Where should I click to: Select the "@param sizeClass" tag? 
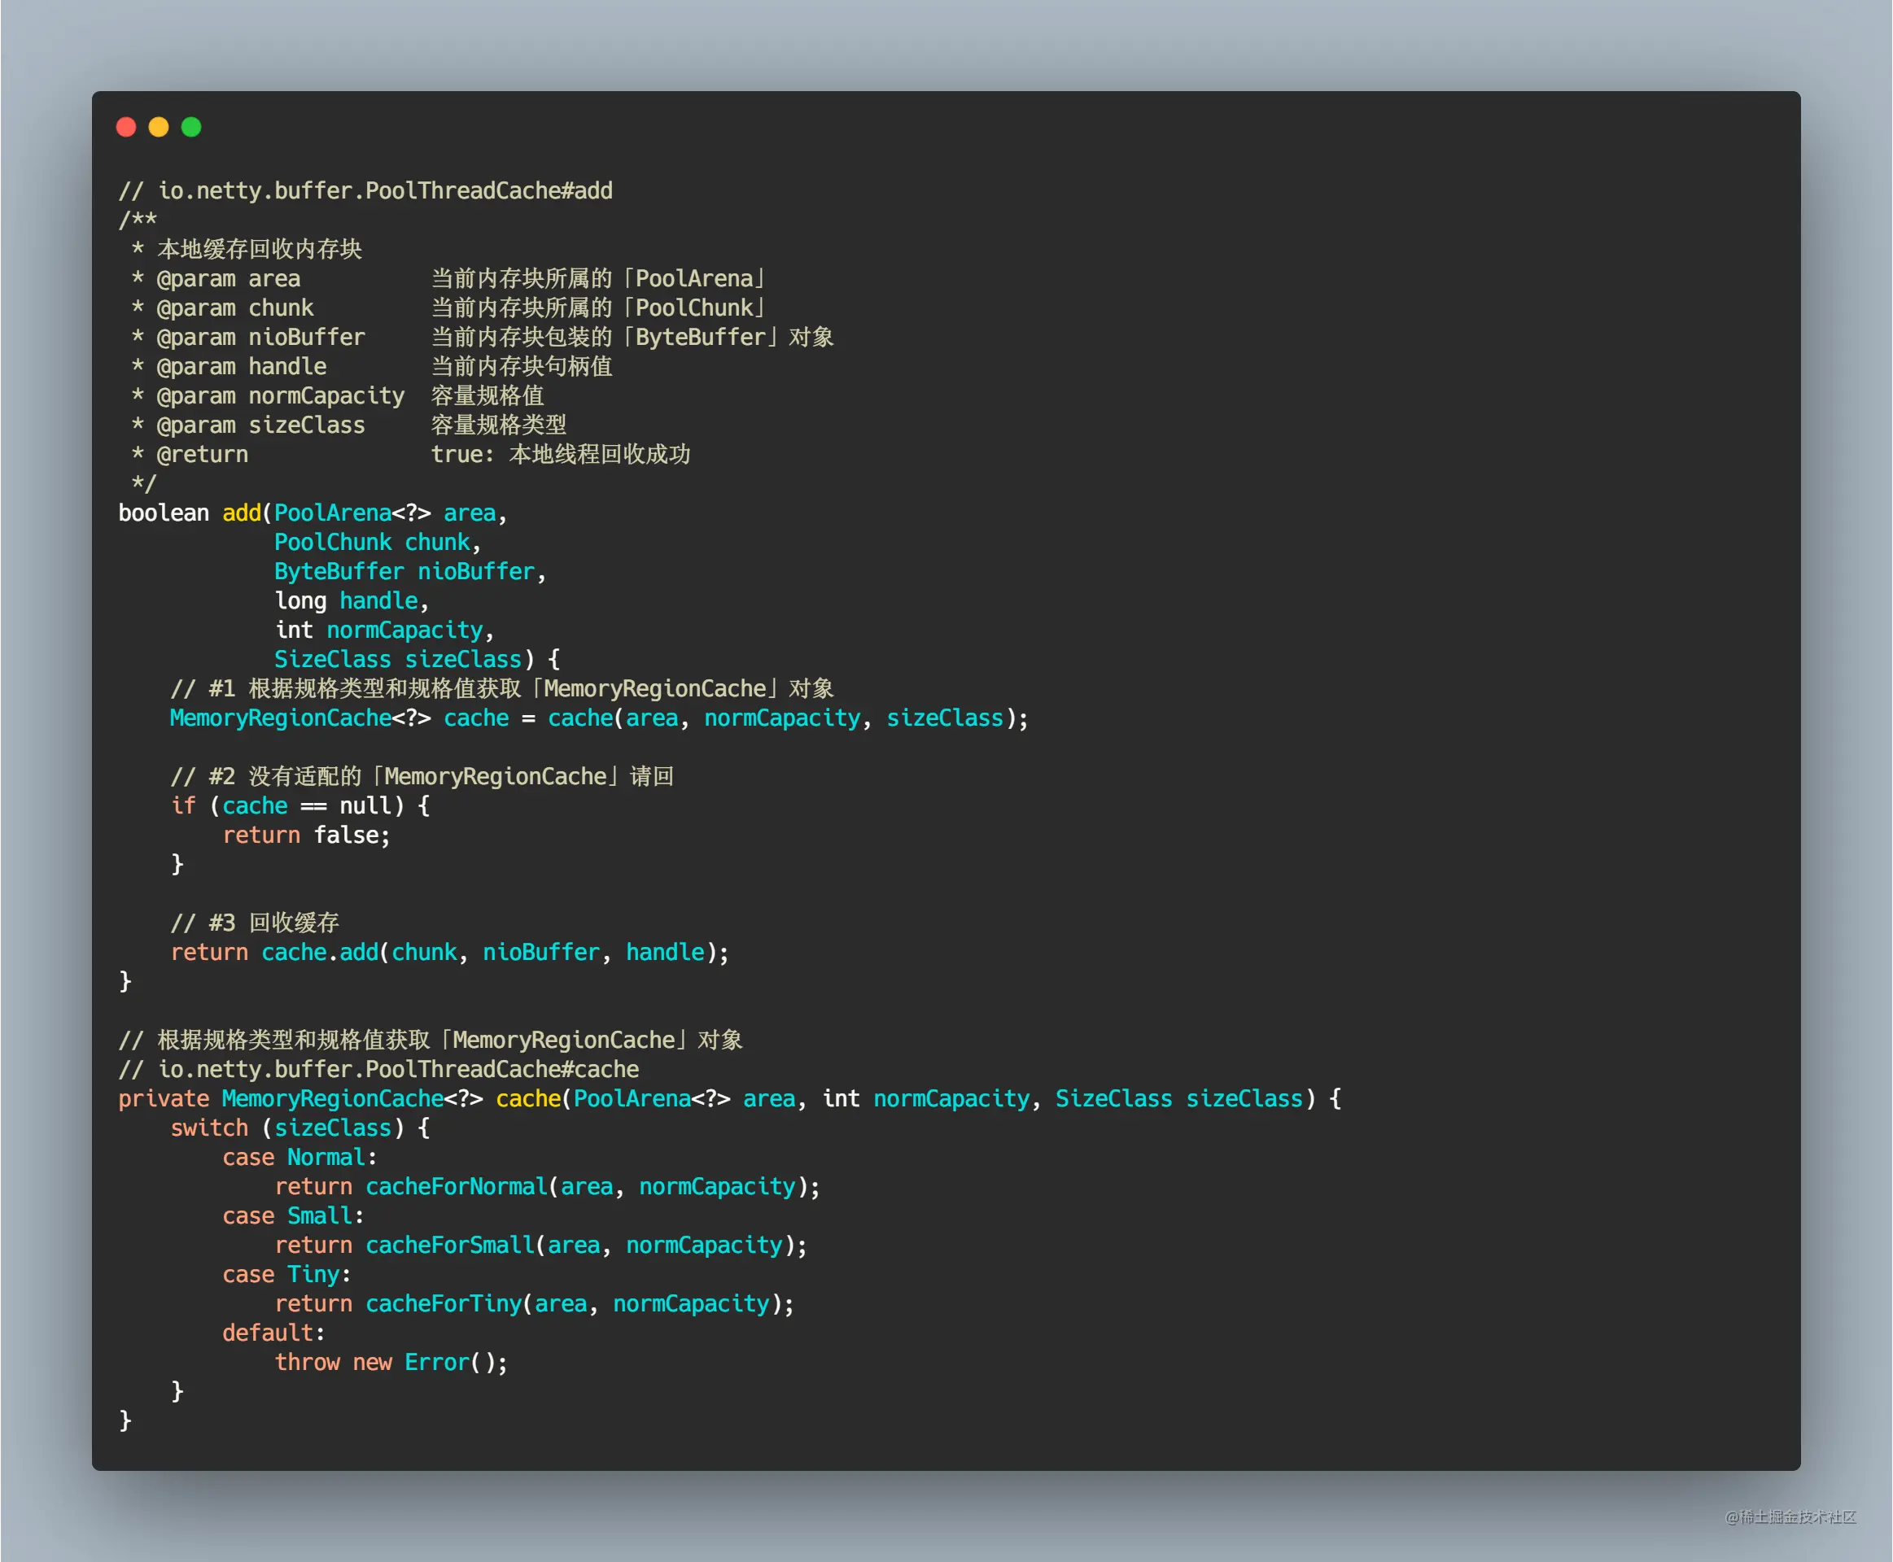click(x=261, y=425)
